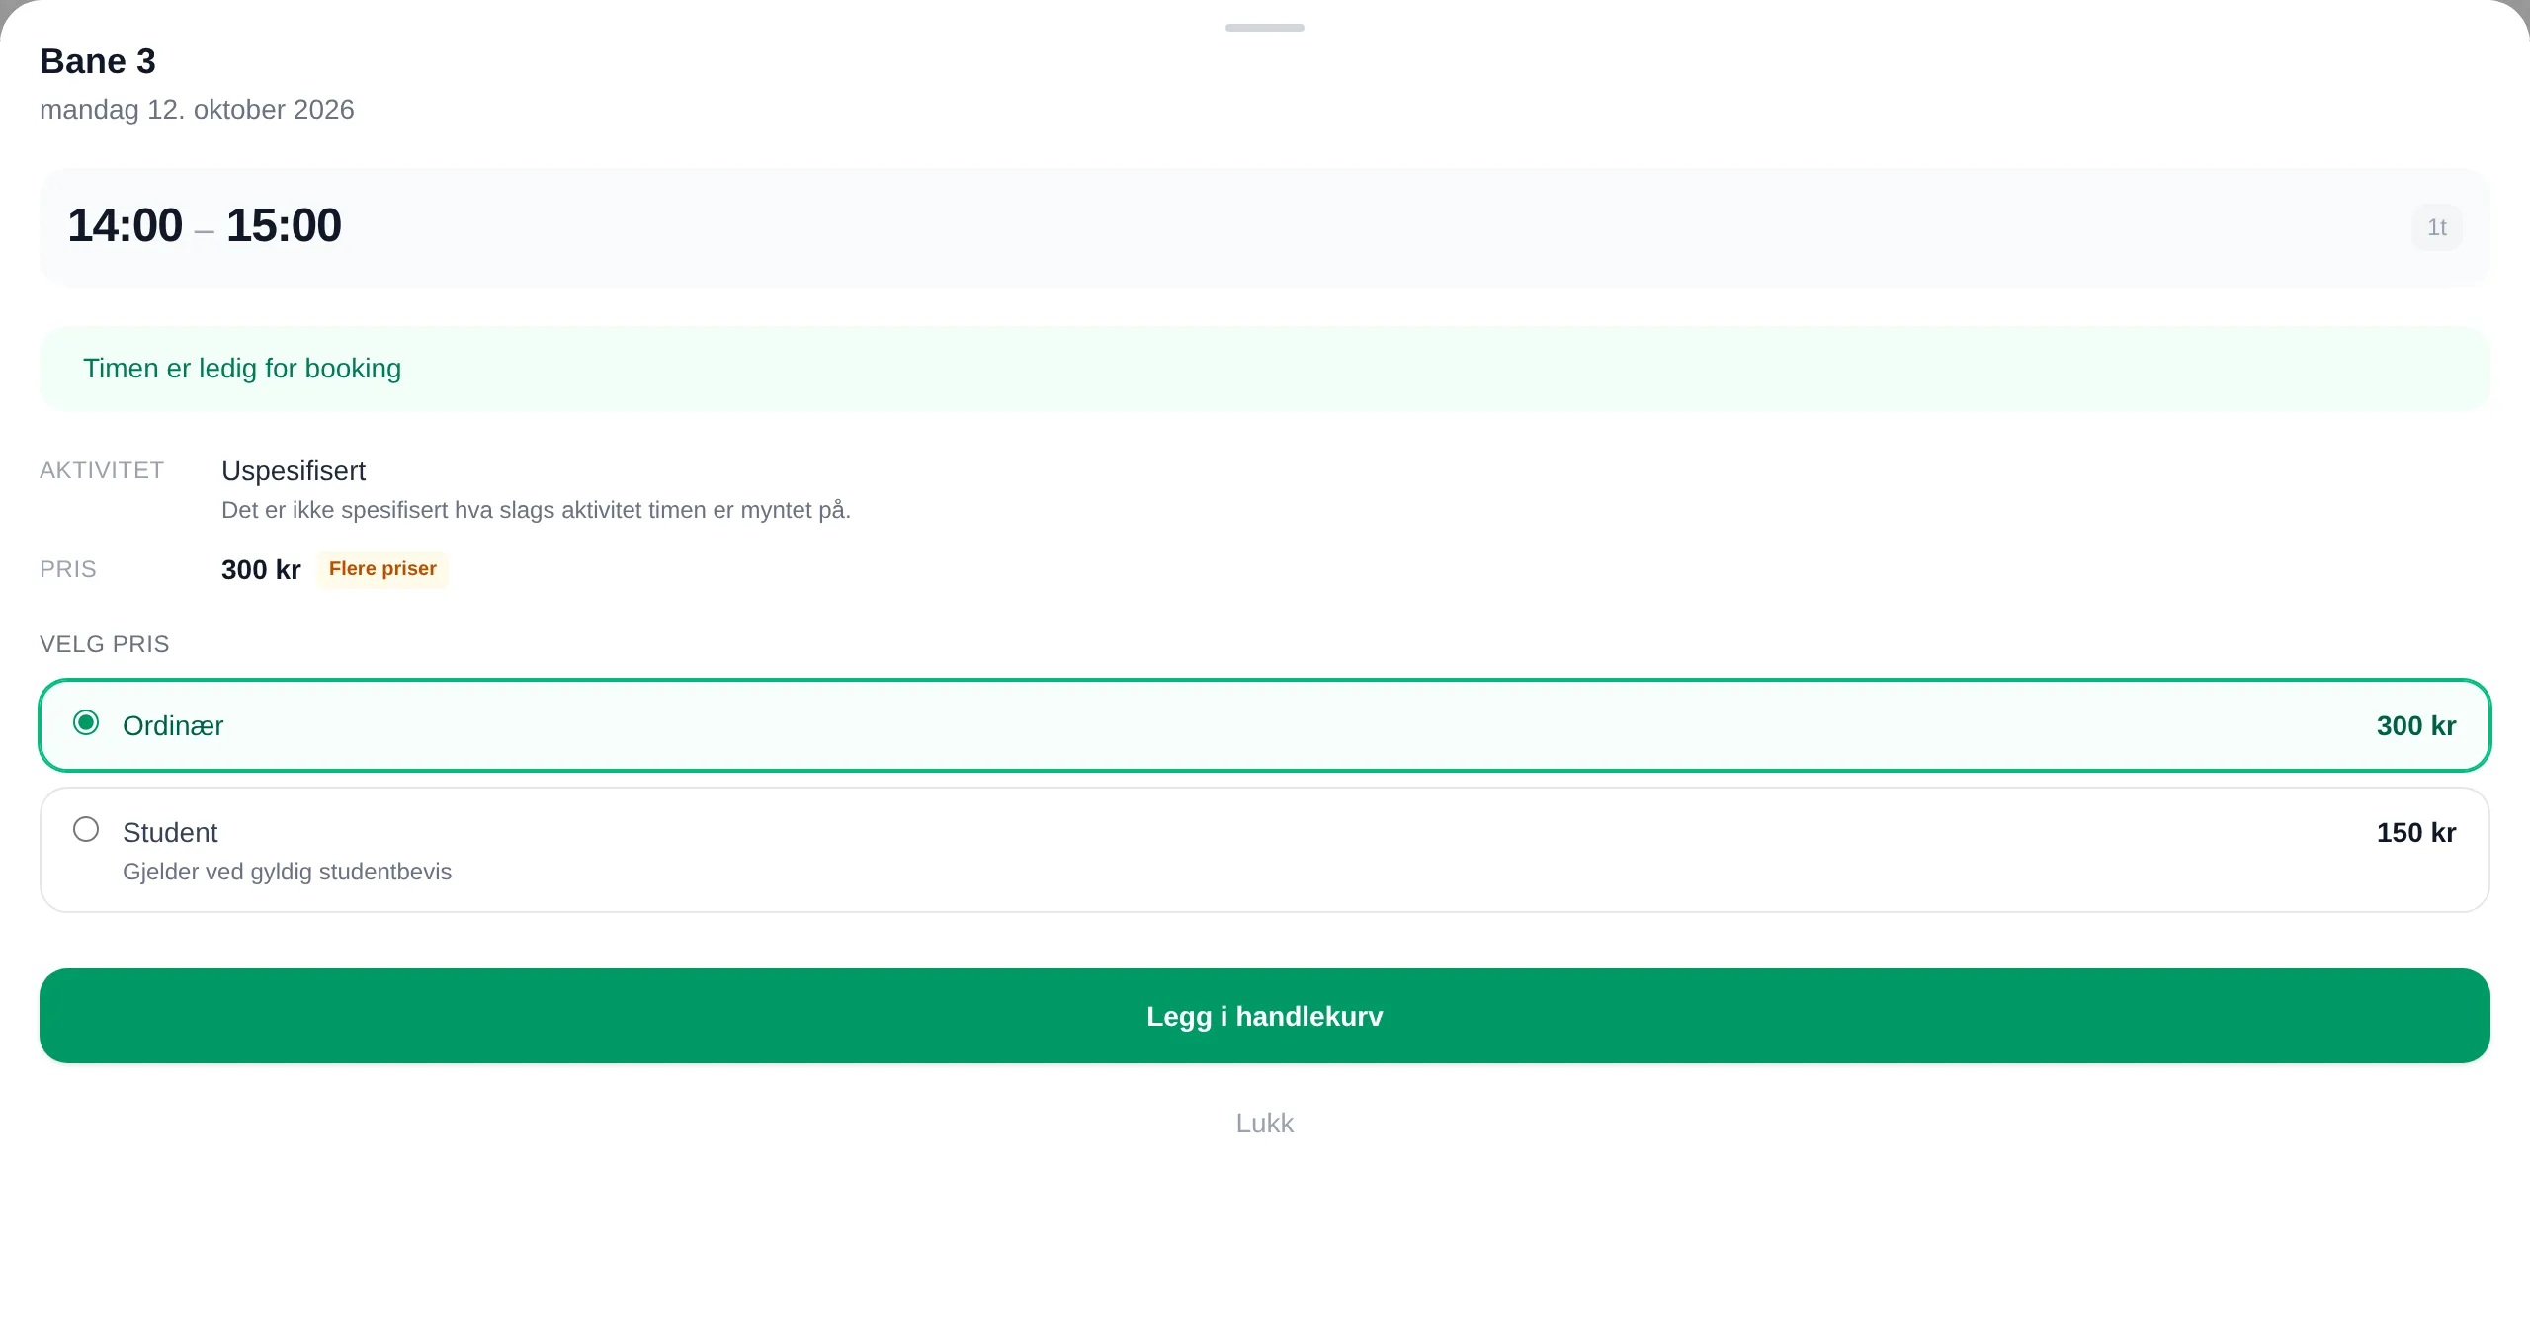The width and height of the screenshot is (2530, 1336).
Task: Click the PRIS label
Action: (x=68, y=569)
